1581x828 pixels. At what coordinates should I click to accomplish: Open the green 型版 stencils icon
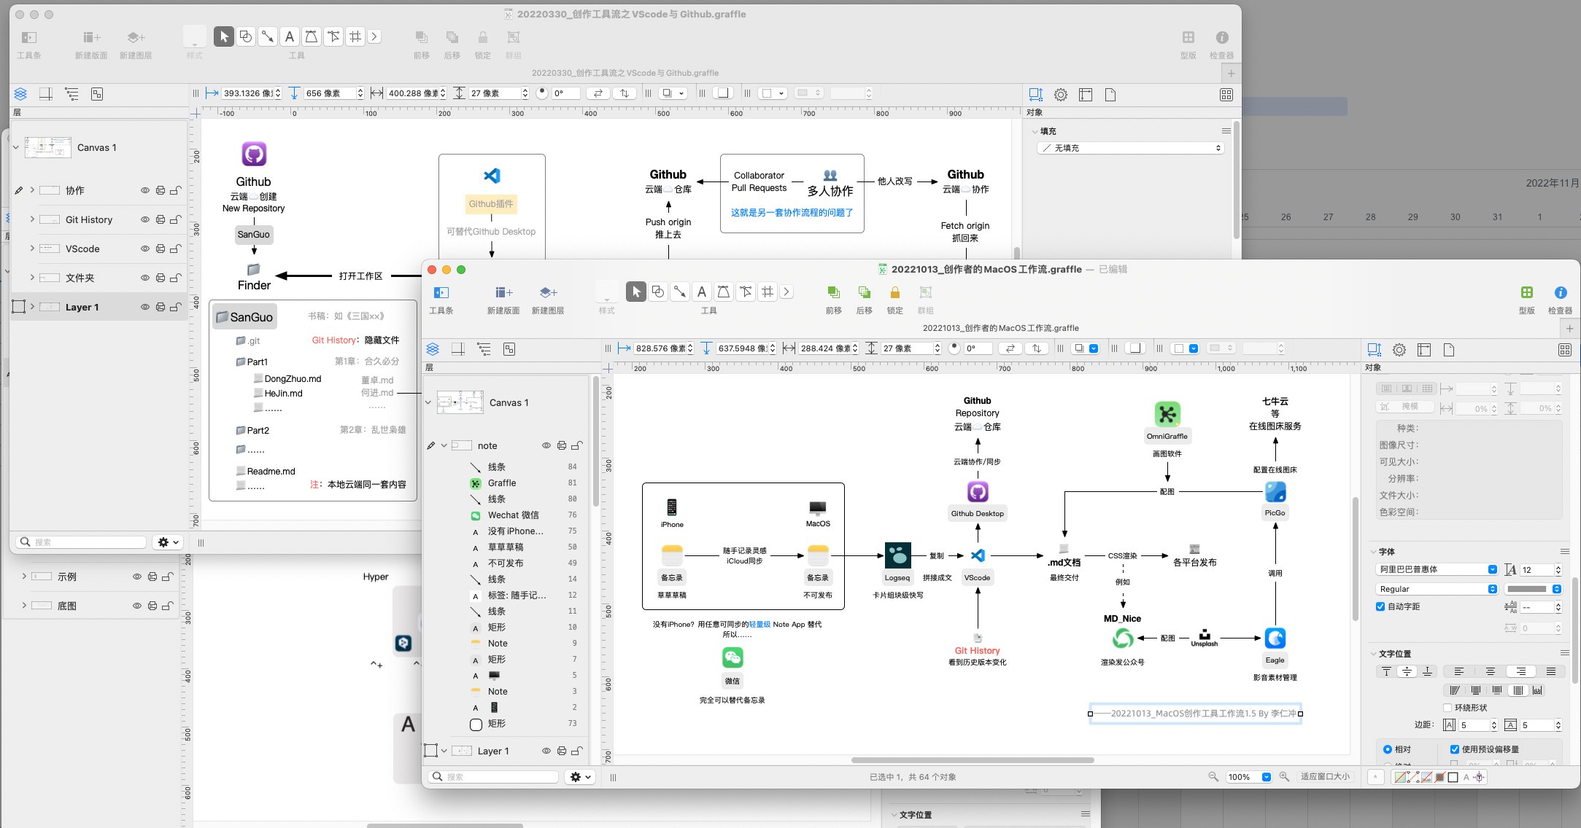[x=1527, y=293]
